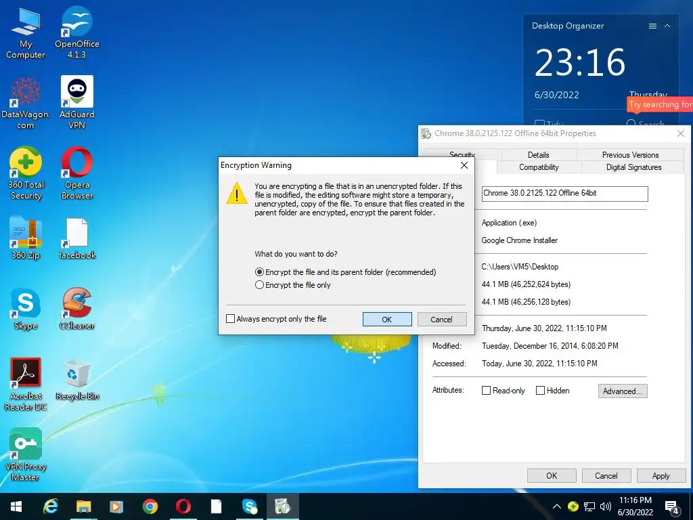Viewport: 693px width, 520px height.
Task: Open blank document taskbar icon
Action: pos(216,506)
